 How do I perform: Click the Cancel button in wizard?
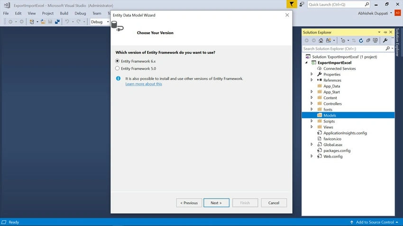coord(274,203)
